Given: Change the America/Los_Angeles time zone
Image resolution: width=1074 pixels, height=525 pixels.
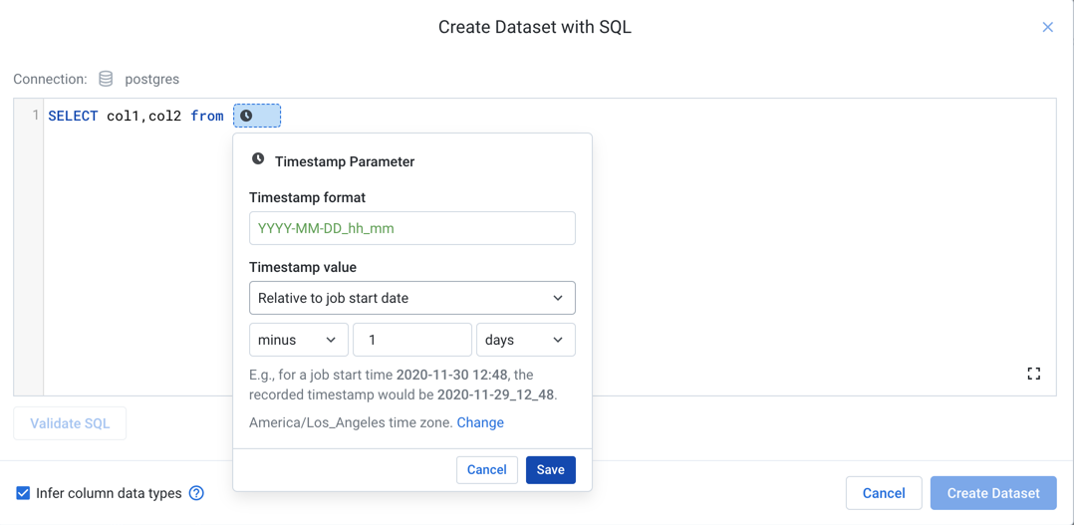Looking at the screenshot, I should [x=480, y=422].
